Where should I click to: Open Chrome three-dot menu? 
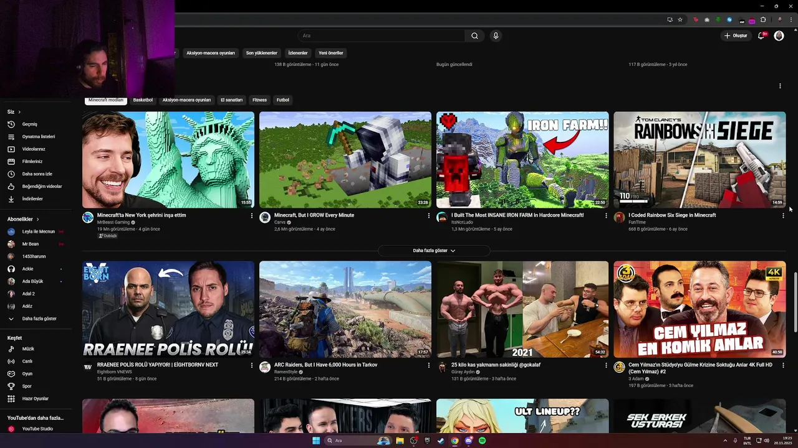(791, 19)
